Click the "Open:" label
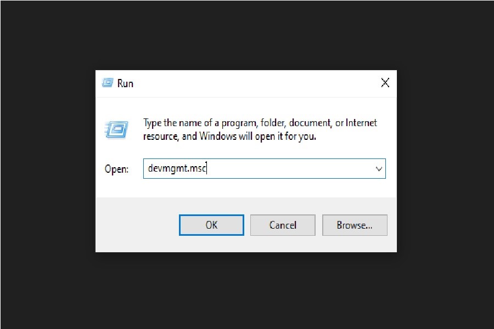This screenshot has width=494, height=329. click(x=116, y=169)
